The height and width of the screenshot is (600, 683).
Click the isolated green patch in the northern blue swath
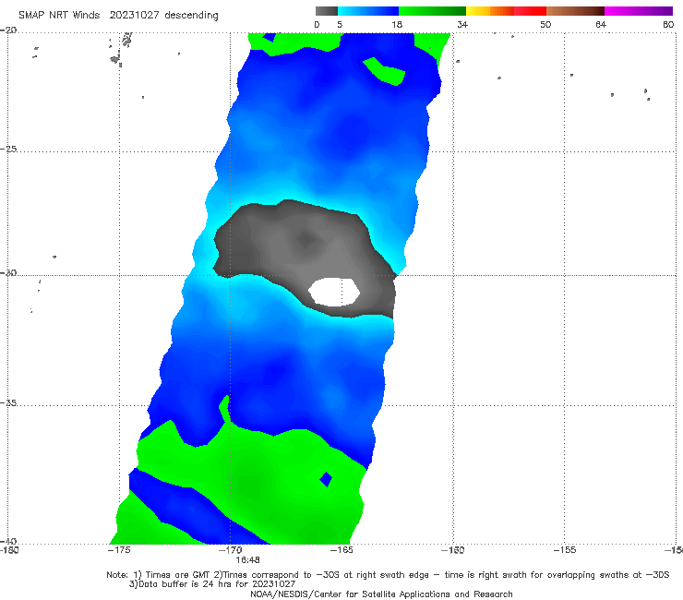coord(385,71)
